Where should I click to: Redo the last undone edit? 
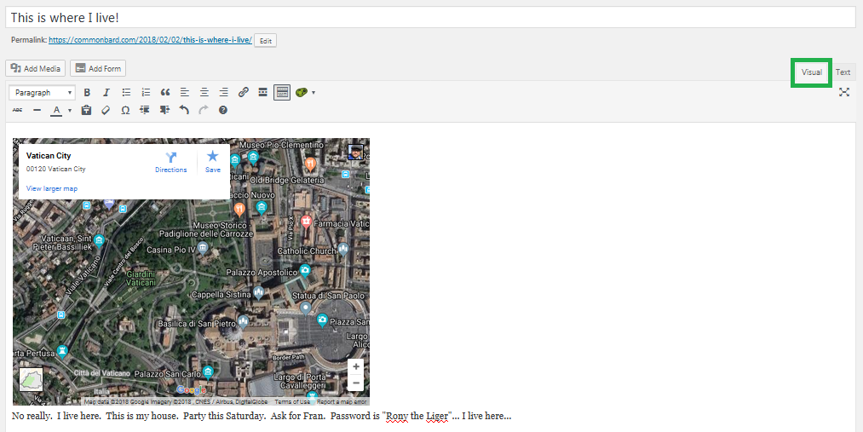pyautogui.click(x=204, y=110)
